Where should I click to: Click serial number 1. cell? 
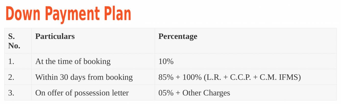(18, 61)
